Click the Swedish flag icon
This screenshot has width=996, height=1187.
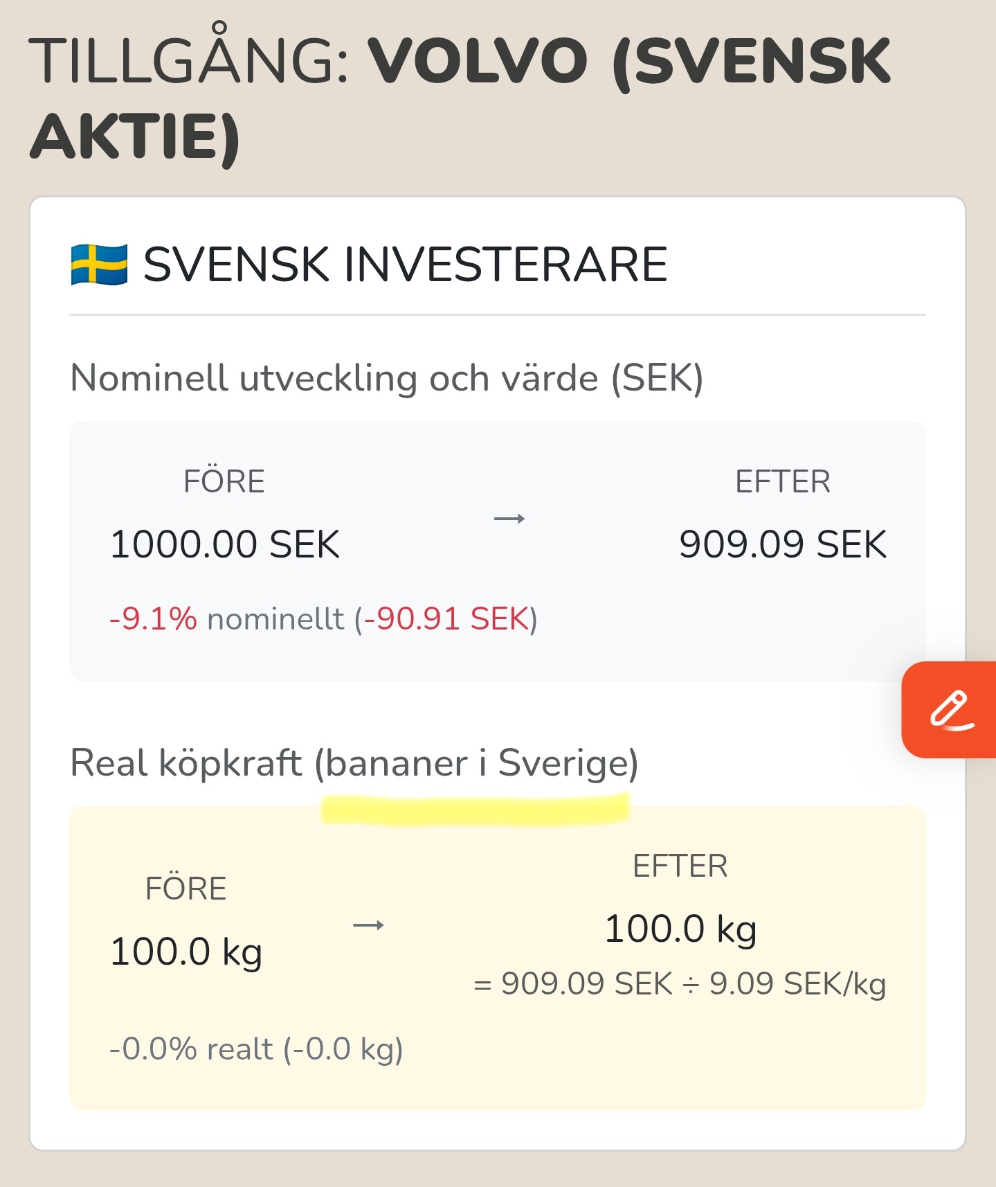click(x=99, y=265)
